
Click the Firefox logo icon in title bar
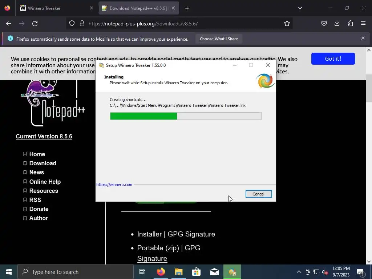click(7, 8)
